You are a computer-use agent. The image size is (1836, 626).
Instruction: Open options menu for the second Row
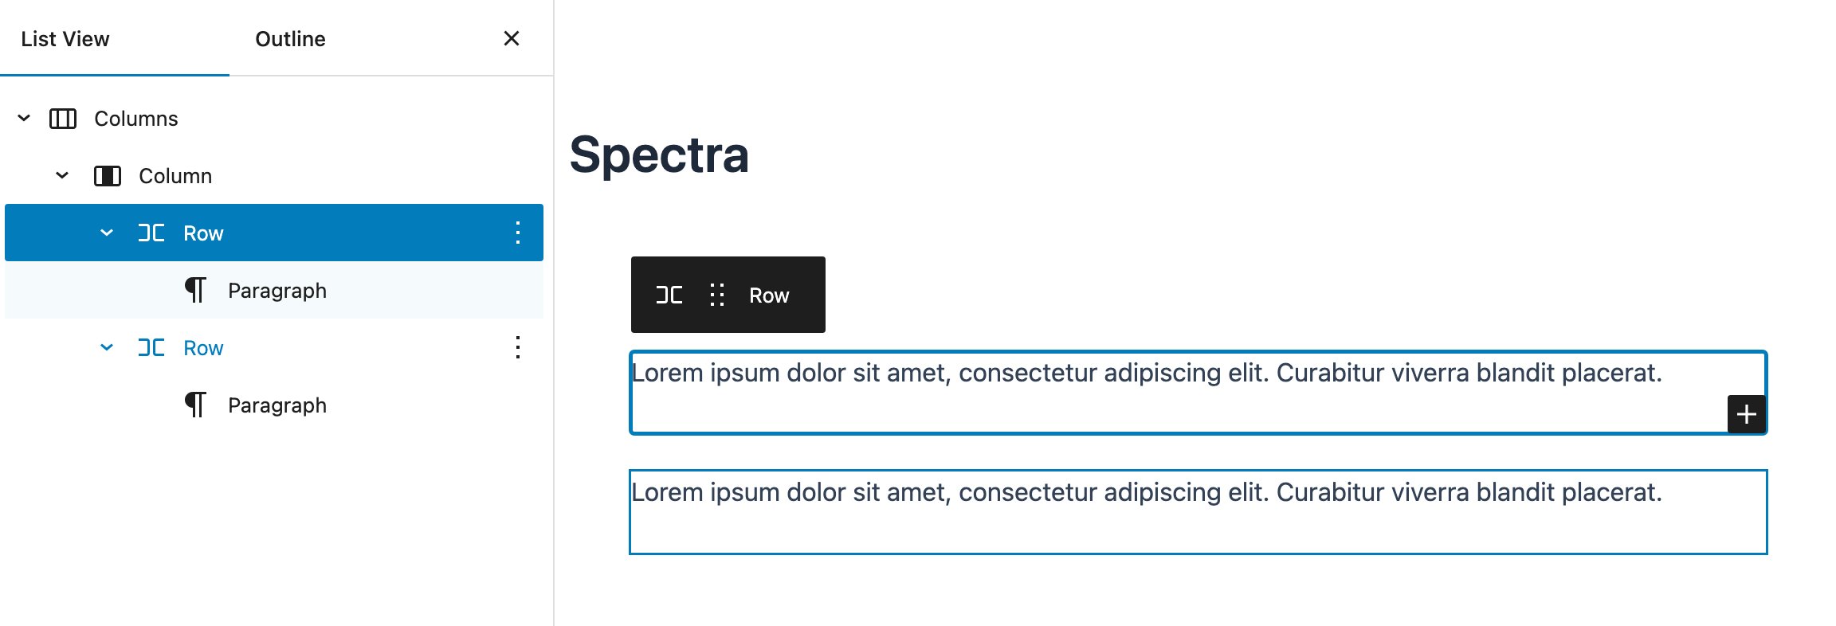[517, 348]
